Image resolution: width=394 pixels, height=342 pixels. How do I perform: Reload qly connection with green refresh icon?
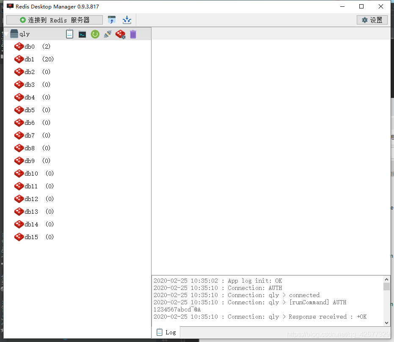pyautogui.click(x=95, y=34)
